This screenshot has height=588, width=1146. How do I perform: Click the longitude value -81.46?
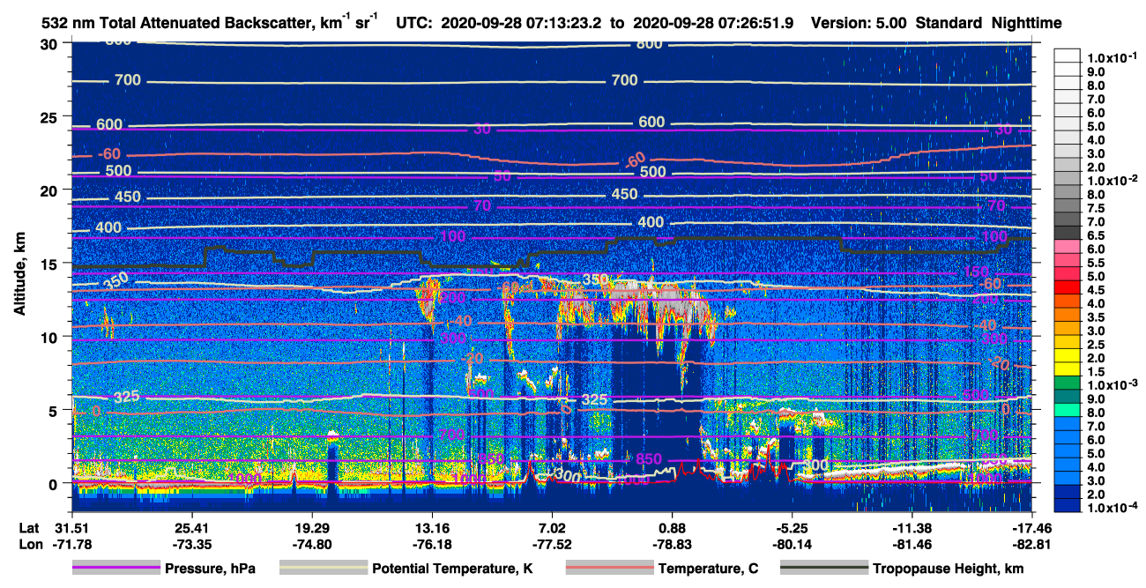click(x=912, y=544)
